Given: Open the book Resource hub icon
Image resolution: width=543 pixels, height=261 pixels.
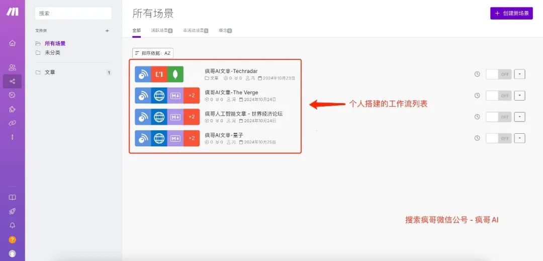Looking at the screenshot, I should coord(13,197).
